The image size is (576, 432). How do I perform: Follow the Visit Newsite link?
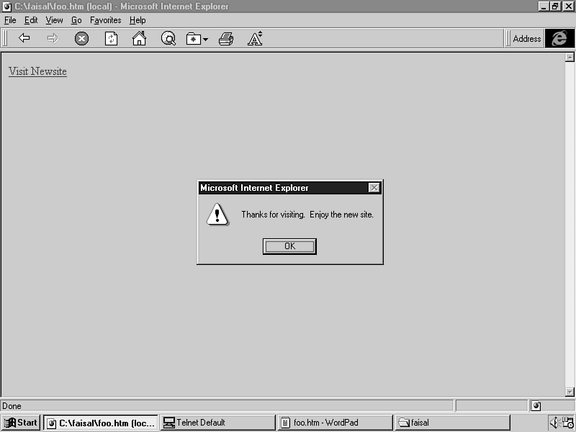pyautogui.click(x=38, y=71)
